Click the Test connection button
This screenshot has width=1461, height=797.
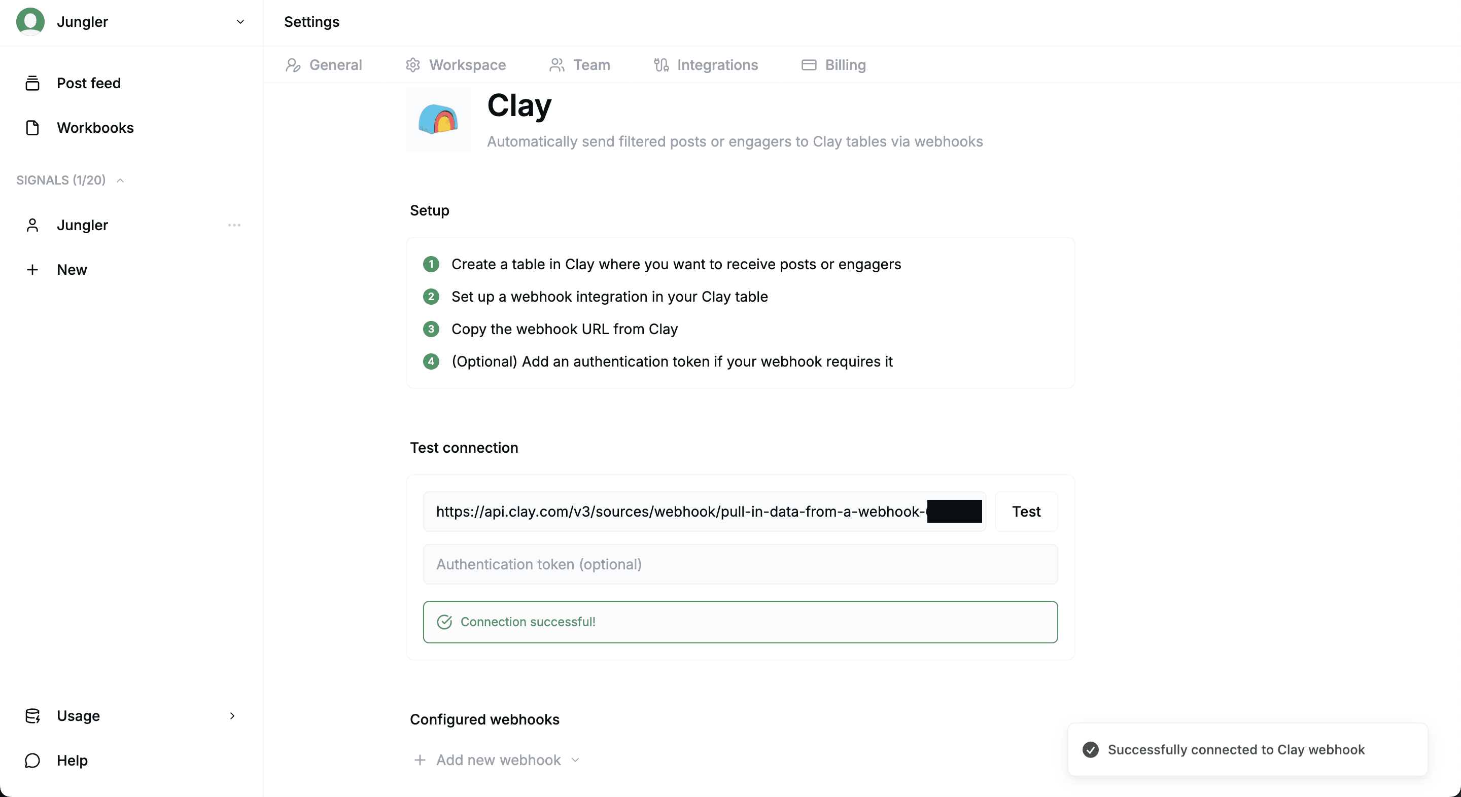(1027, 511)
